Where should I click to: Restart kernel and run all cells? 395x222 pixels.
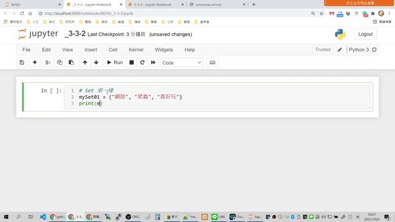coord(153,62)
